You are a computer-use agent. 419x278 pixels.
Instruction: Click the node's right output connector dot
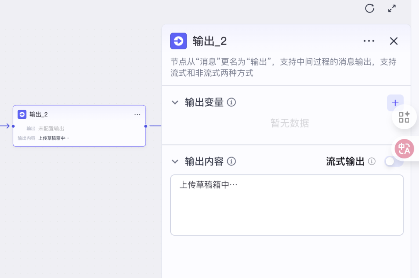coord(146,126)
